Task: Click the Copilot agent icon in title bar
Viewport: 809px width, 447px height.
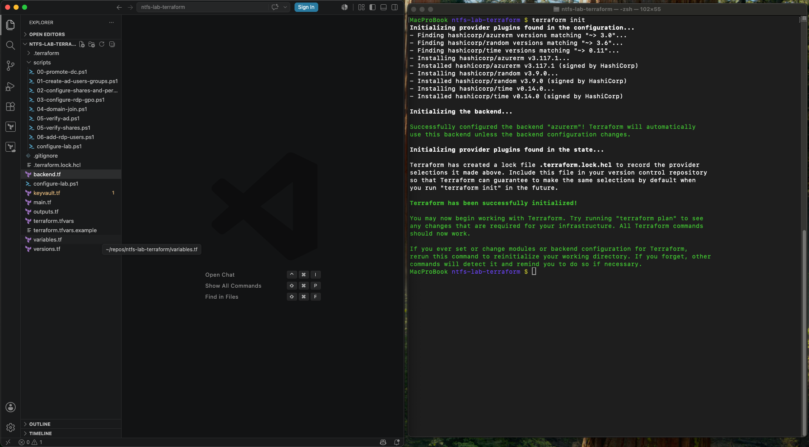Action: [345, 7]
